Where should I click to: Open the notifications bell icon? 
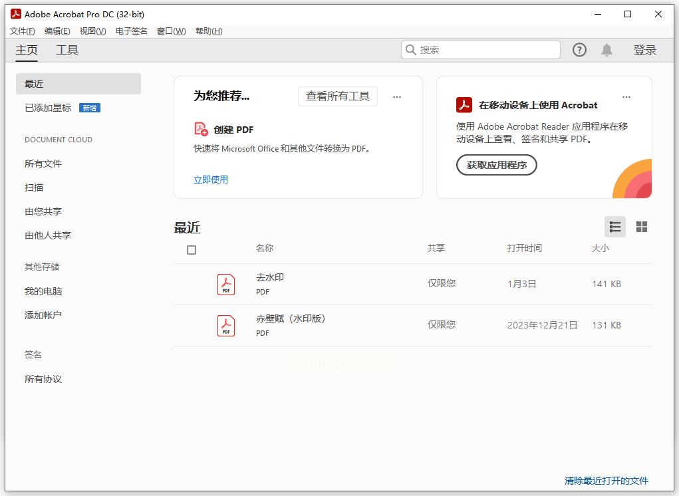click(607, 50)
